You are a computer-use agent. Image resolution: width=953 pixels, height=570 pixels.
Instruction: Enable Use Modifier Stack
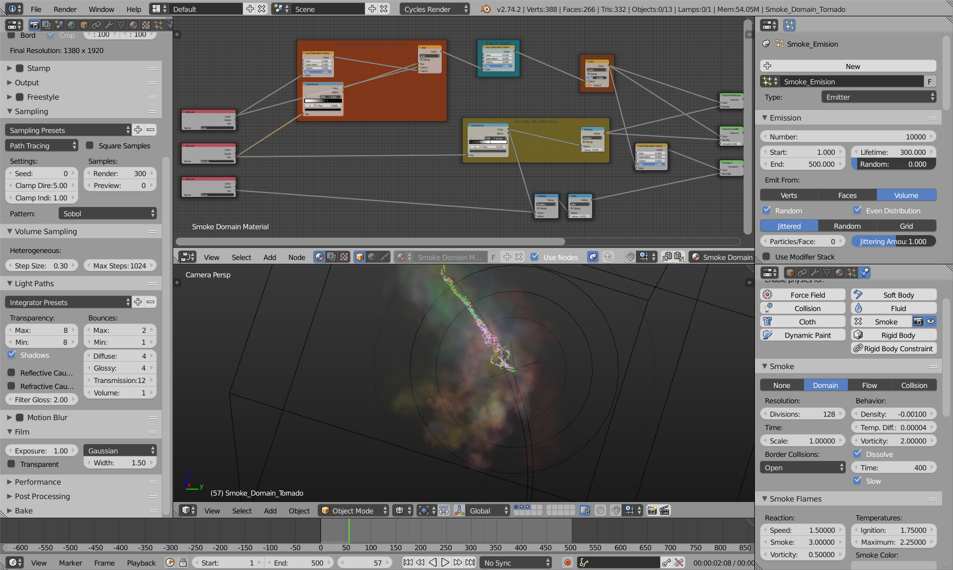[766, 256]
